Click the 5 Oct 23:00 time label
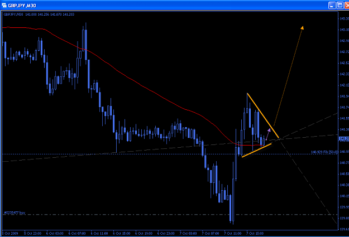The image size is (349, 237). (x=33, y=233)
